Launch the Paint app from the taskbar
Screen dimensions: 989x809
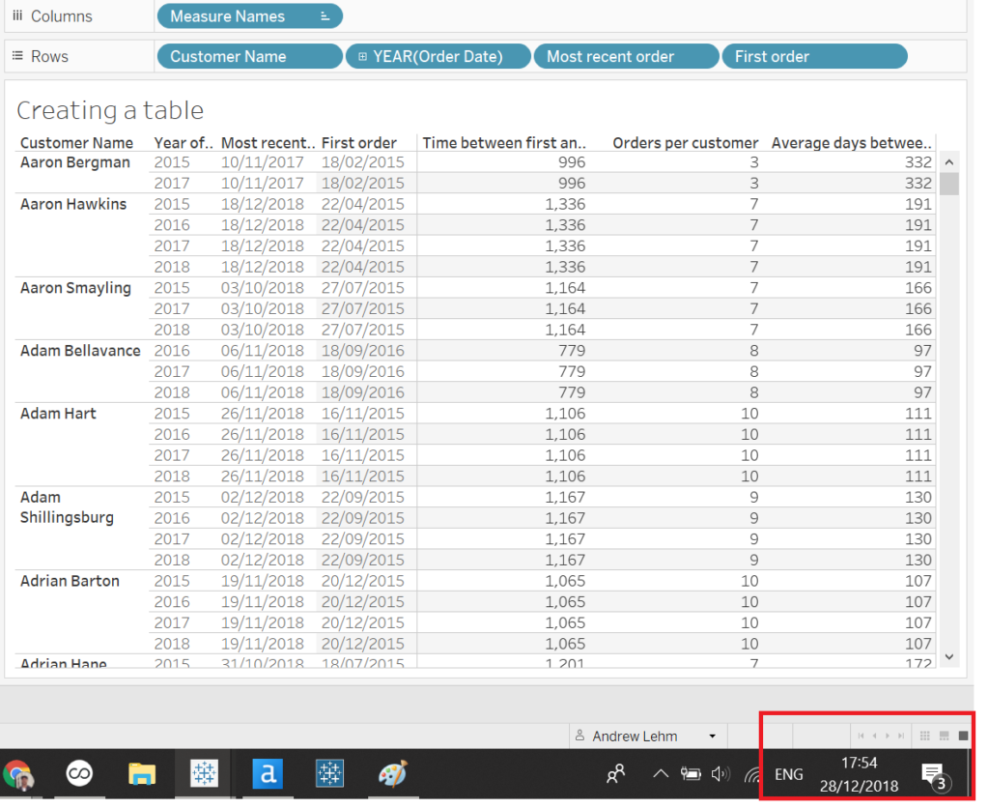coord(392,773)
